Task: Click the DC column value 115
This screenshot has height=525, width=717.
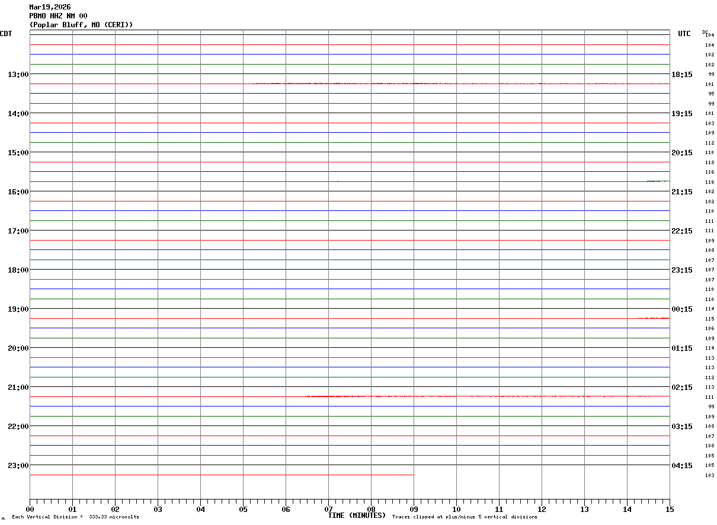Action: (709, 319)
